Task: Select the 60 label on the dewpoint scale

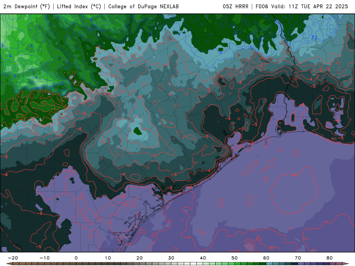Action: click(266, 258)
